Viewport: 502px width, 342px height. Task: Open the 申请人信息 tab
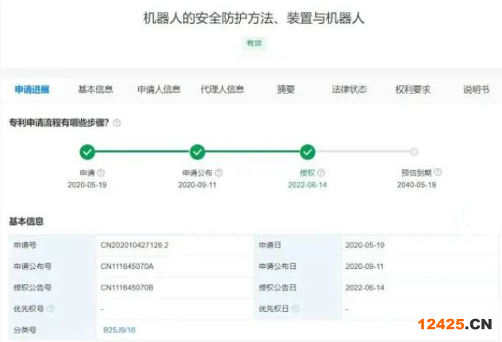[x=159, y=90]
